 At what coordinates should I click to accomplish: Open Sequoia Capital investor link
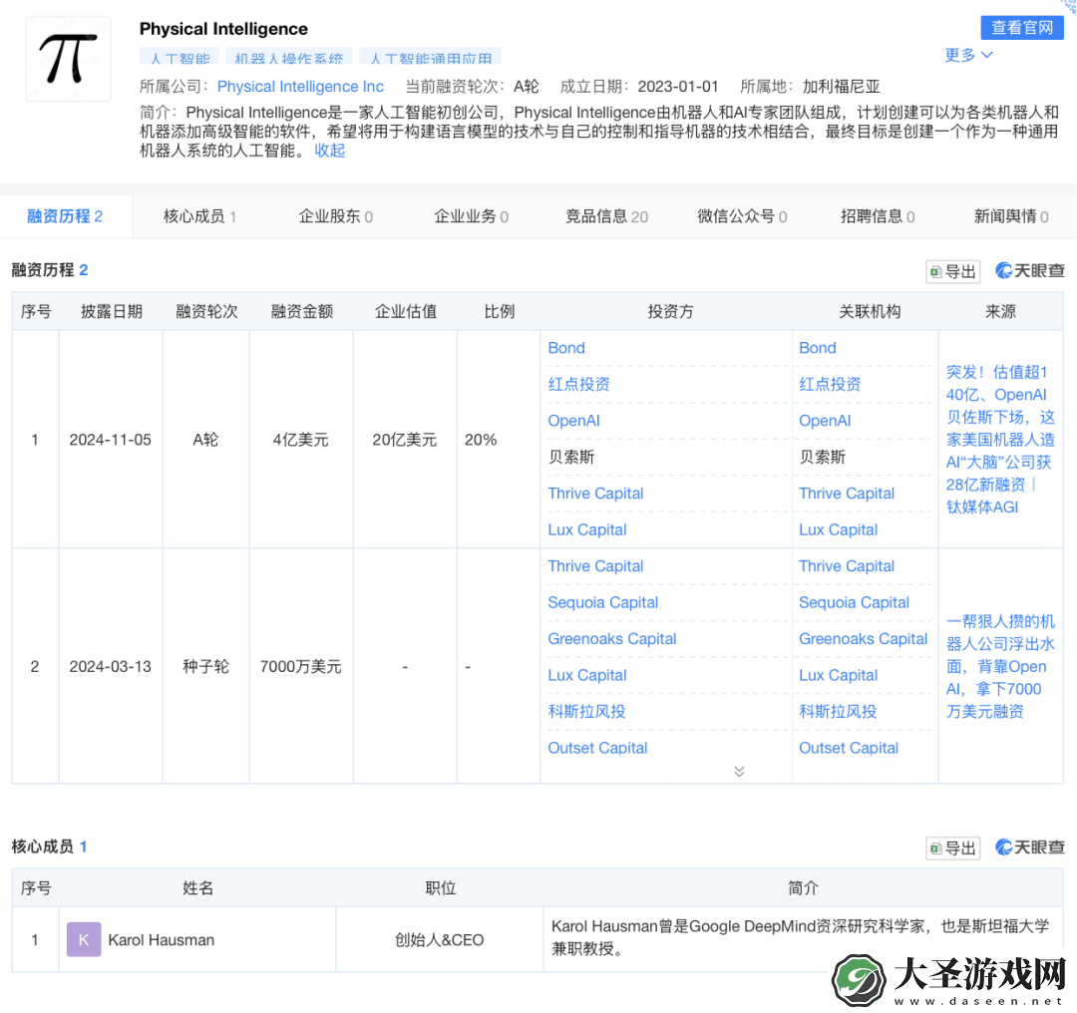click(603, 603)
